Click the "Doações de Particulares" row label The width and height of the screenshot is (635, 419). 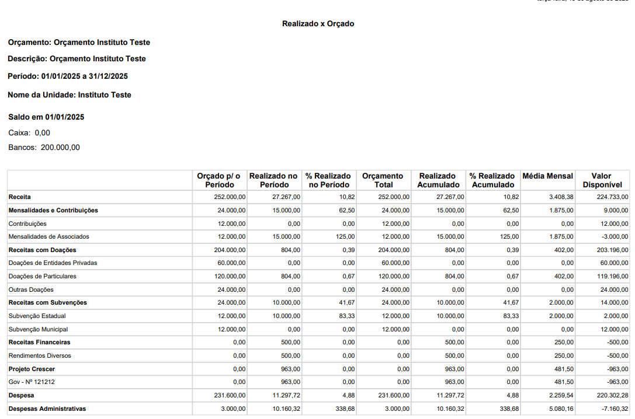point(42,276)
